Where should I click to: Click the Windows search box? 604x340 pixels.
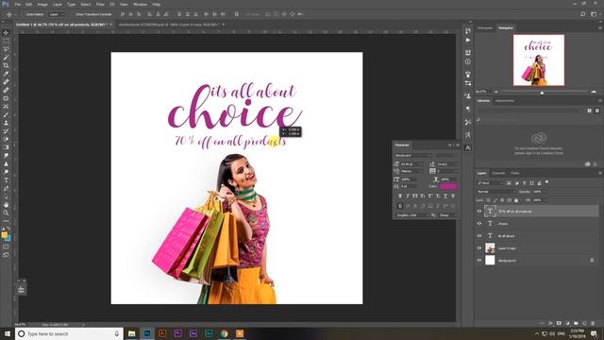click(69, 333)
